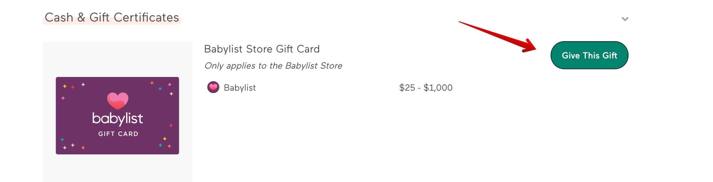
Task: Click the Babylist heart logo icon beside store name
Action: click(x=213, y=87)
